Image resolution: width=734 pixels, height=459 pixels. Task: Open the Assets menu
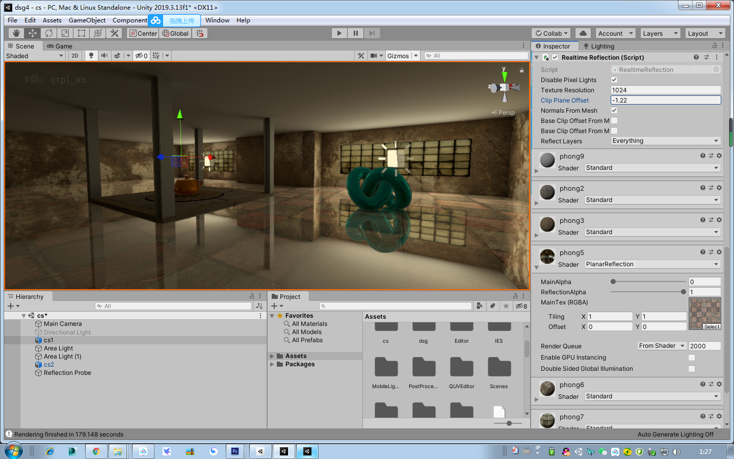point(52,20)
